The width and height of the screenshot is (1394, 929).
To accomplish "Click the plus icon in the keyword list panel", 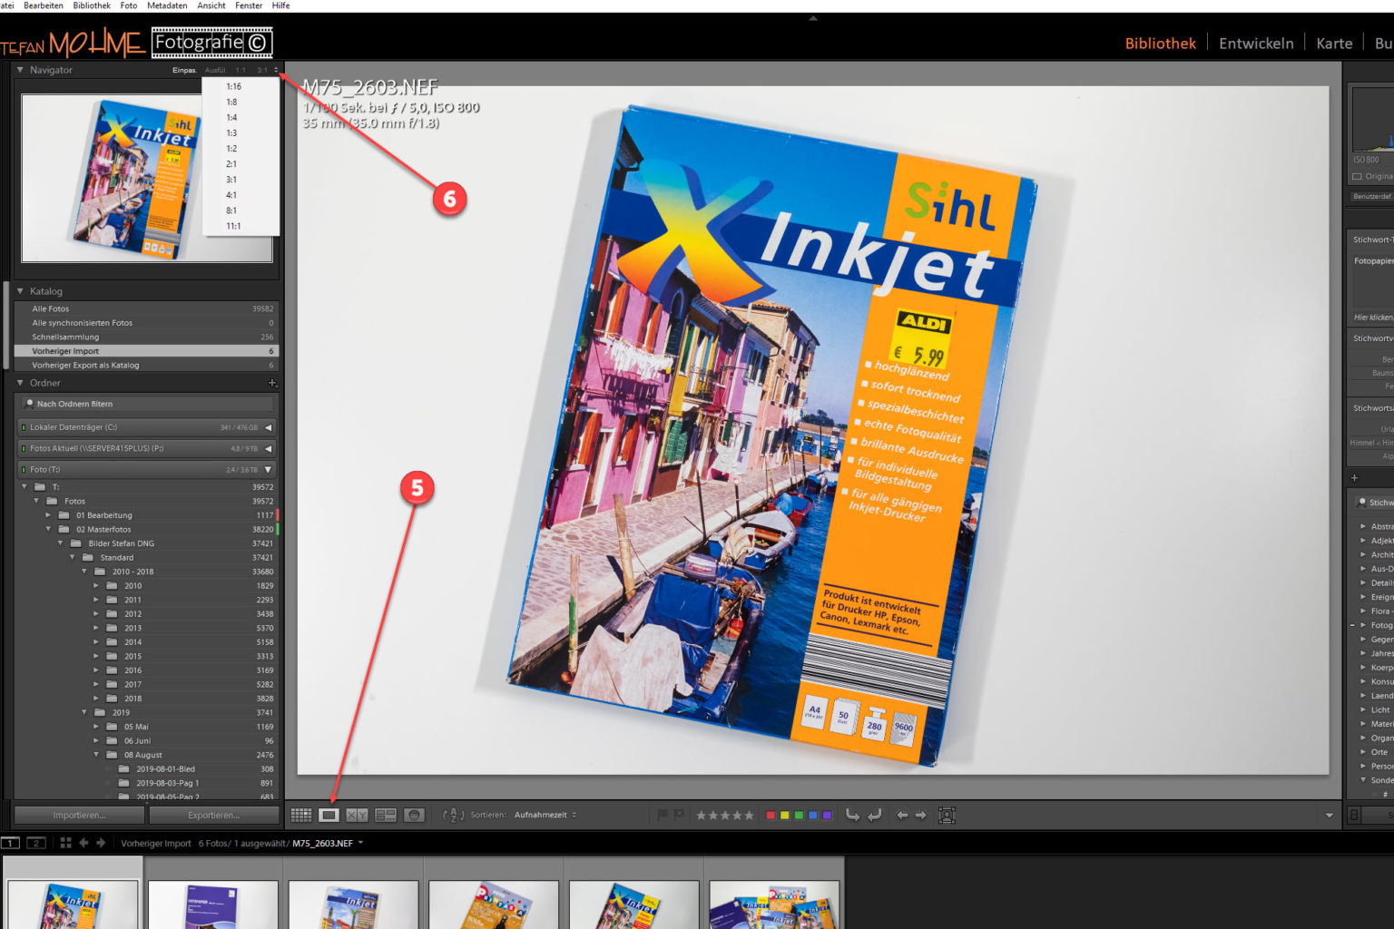I will pos(1355,477).
